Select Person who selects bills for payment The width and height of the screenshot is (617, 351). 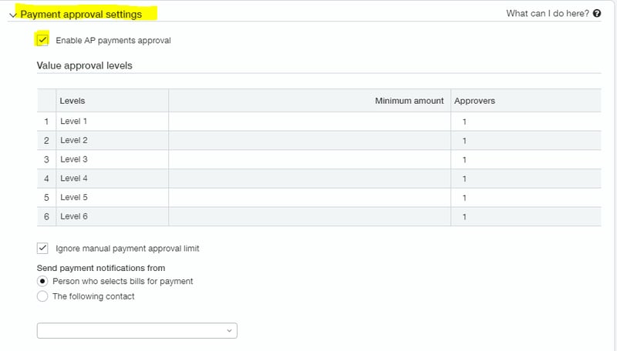pos(43,282)
